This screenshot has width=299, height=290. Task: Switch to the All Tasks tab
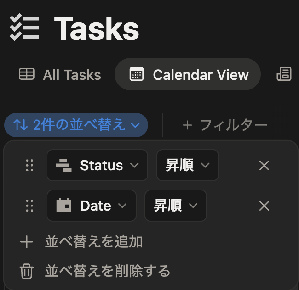[60, 74]
